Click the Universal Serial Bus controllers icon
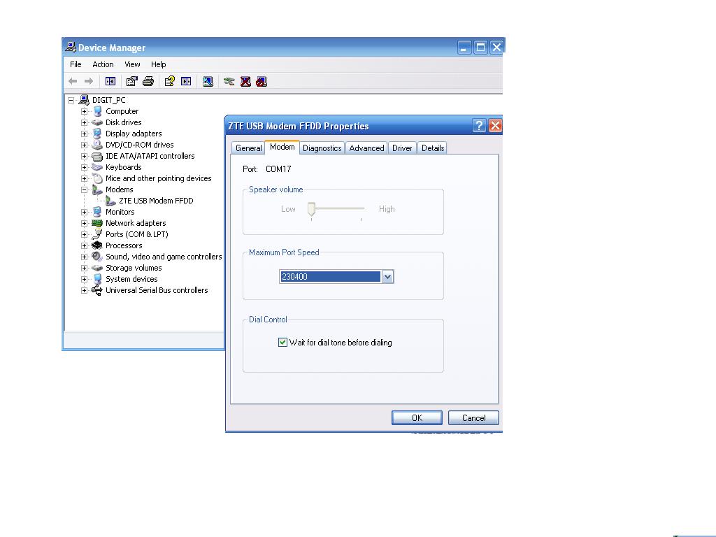Screen dimensions: 716x537 click(96, 290)
